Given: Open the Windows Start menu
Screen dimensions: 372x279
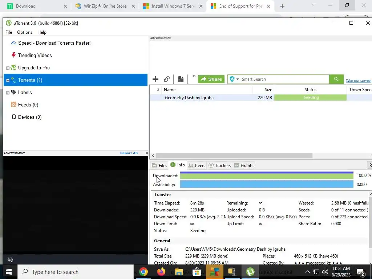Looking at the screenshot, I should (x=9, y=272).
